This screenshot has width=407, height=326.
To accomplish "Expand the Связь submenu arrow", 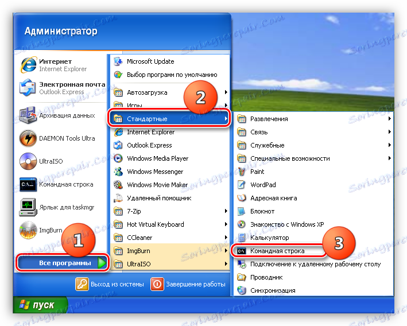I will pos(389,132).
